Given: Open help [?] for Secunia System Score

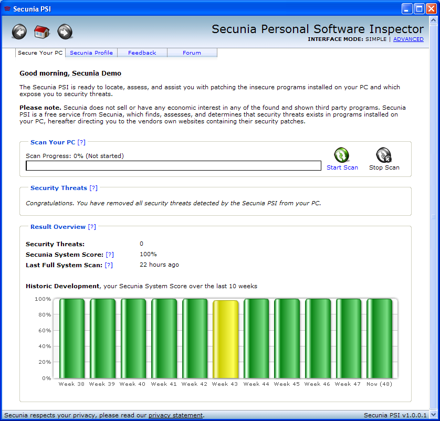Looking at the screenshot, I should click(x=110, y=255).
